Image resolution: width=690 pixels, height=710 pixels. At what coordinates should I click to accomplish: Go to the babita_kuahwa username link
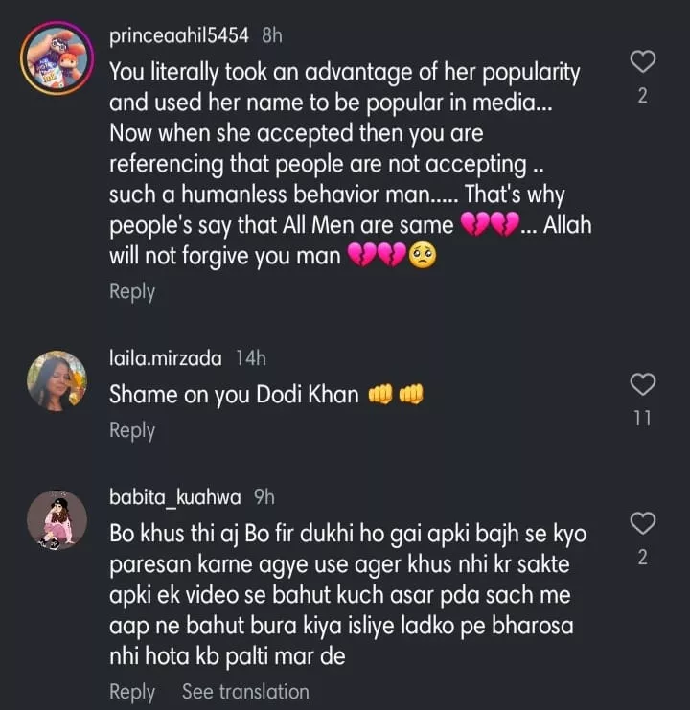(x=176, y=497)
